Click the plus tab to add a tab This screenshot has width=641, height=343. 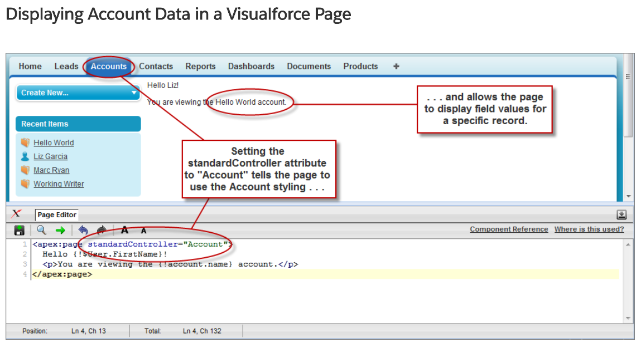coord(396,66)
